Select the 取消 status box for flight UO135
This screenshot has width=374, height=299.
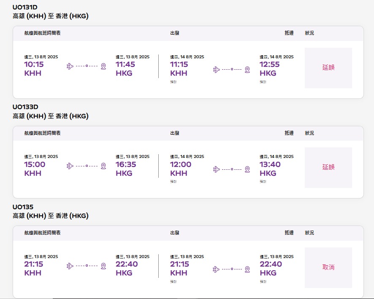click(328, 267)
